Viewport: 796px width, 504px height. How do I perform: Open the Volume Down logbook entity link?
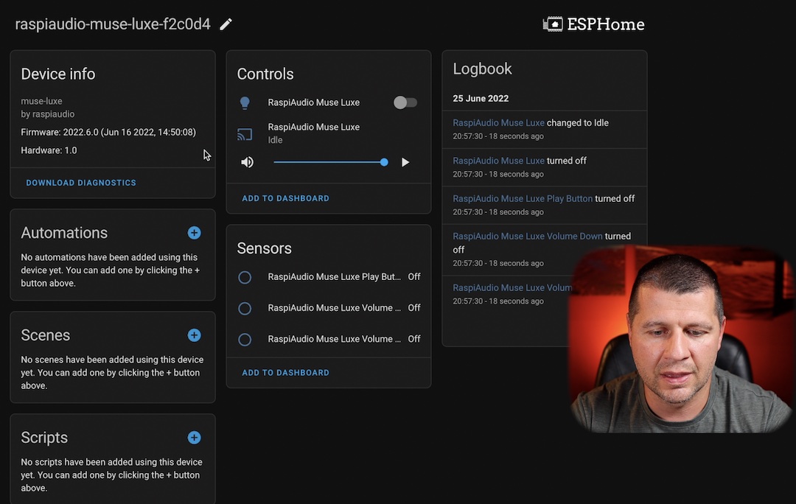tap(528, 237)
